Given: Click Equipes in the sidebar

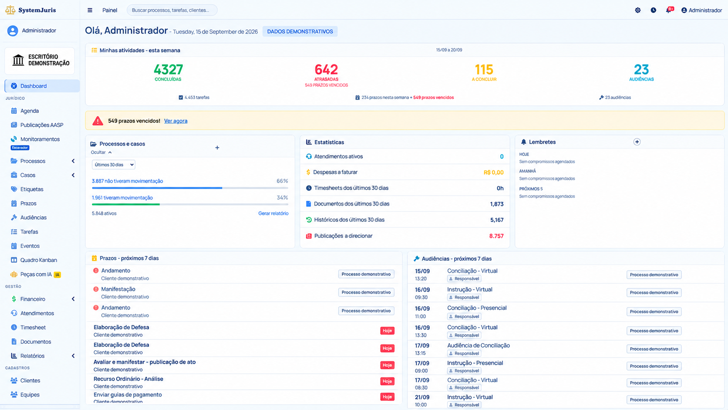Looking at the screenshot, I should coord(30,395).
